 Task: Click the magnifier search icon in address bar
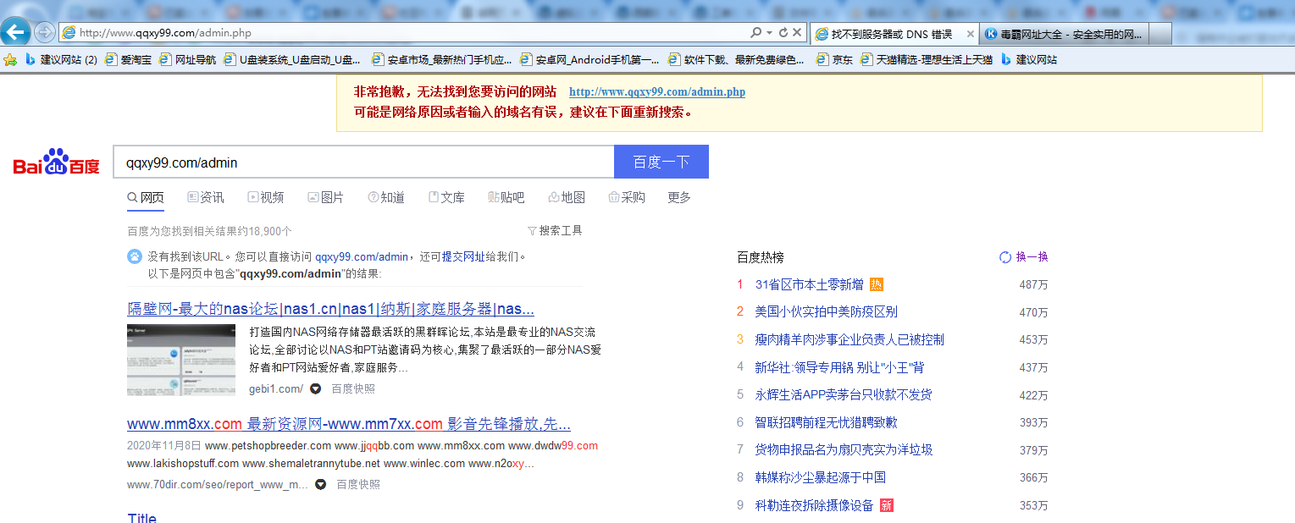coord(755,33)
